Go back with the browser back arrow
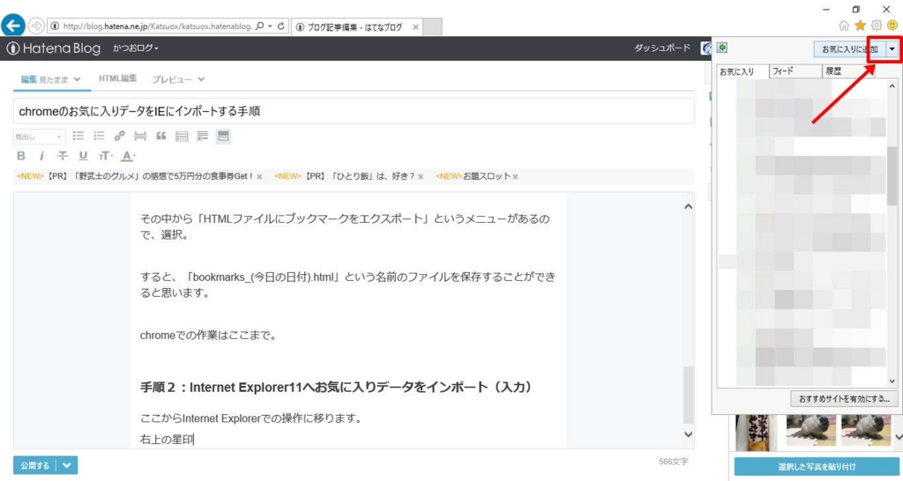Screen dimensions: 903x481 point(12,26)
